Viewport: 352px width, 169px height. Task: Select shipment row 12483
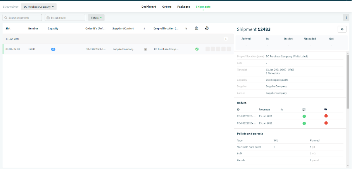point(118,49)
